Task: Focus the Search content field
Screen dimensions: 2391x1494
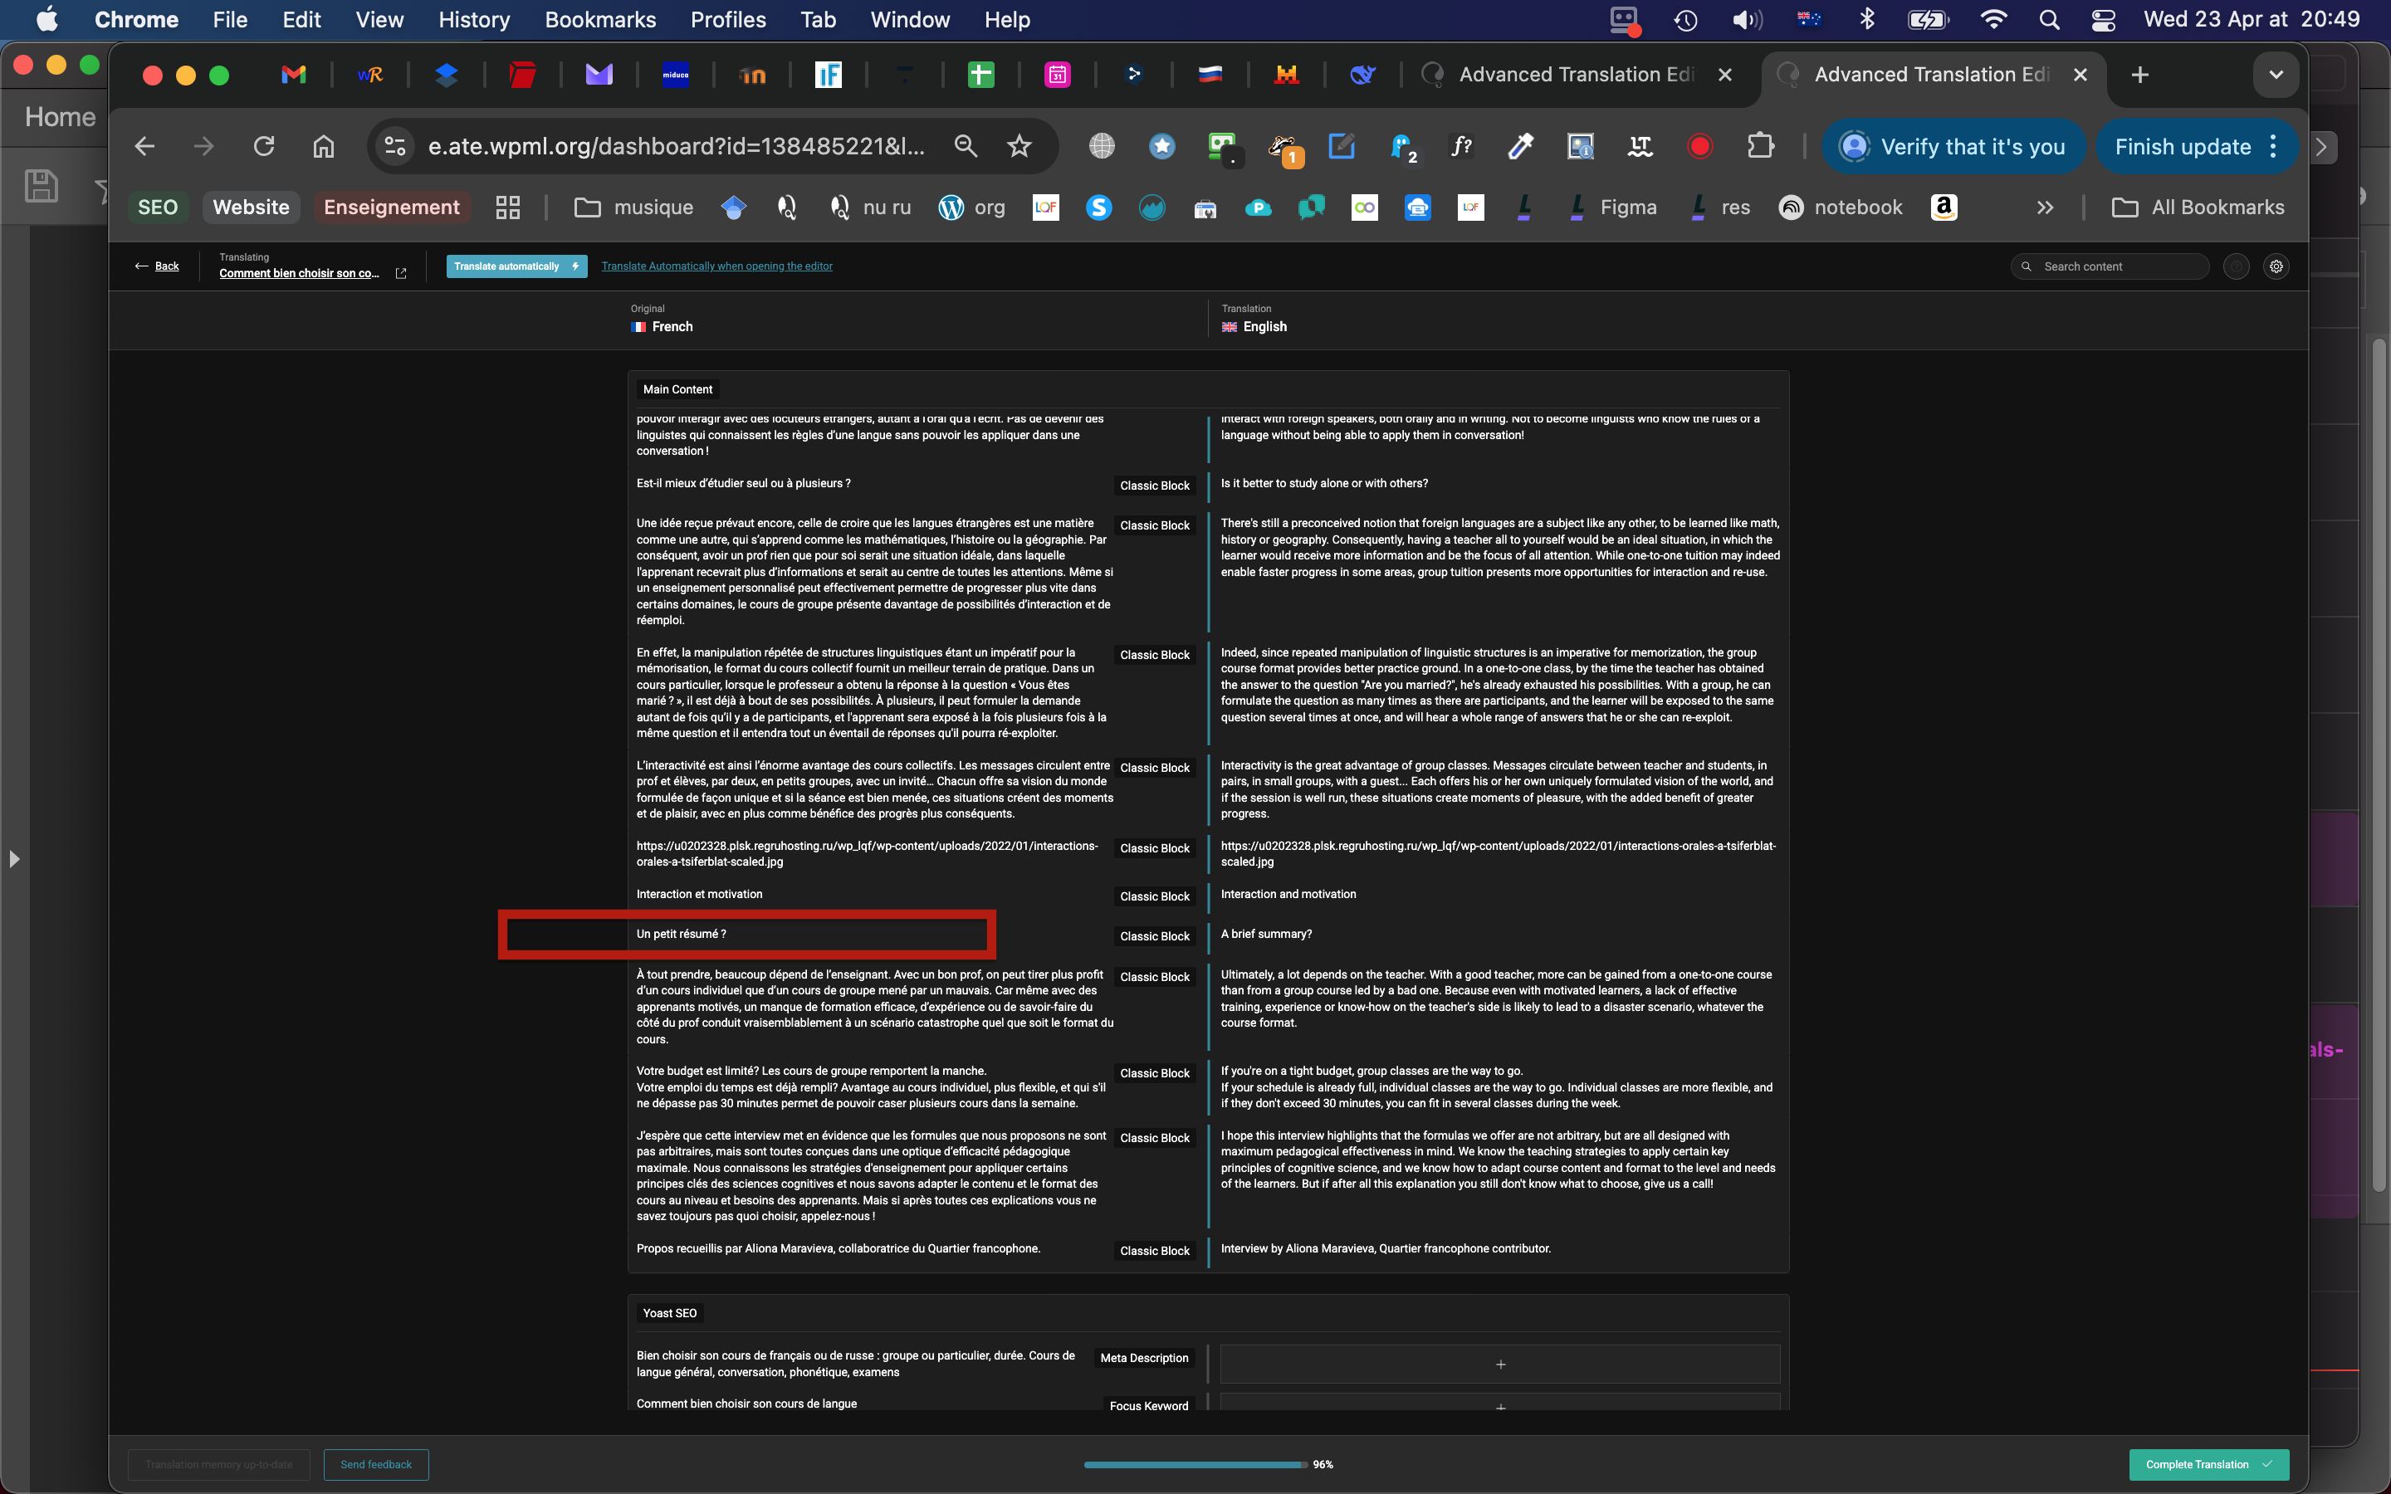Action: 2110,266
